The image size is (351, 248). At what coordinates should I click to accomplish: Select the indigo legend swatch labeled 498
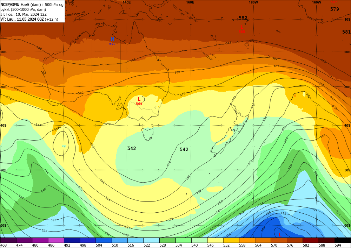pyautogui.click(x=88, y=240)
